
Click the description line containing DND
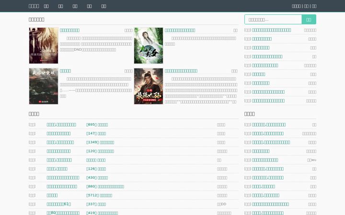point(88,50)
